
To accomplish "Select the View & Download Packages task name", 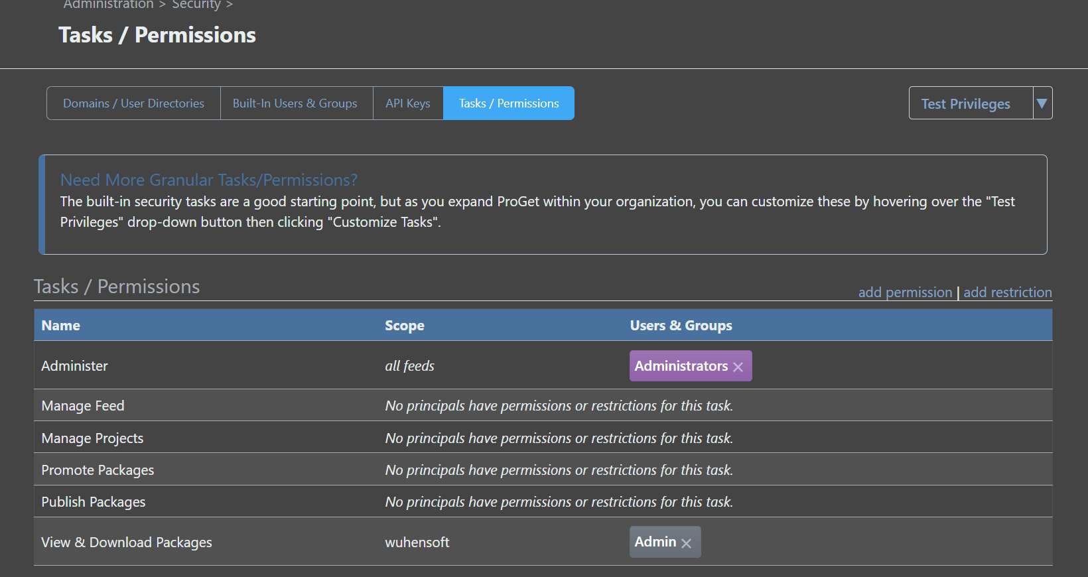I will click(127, 543).
